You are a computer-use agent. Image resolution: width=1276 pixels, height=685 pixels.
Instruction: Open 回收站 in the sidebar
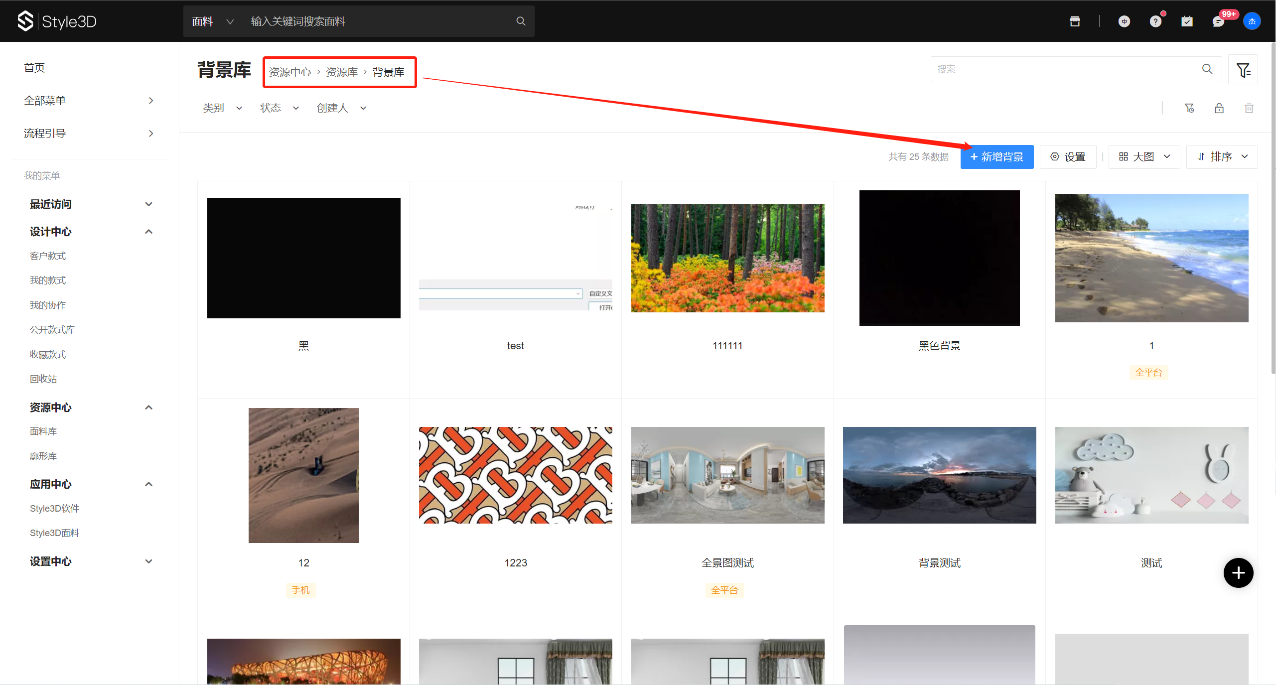(43, 379)
